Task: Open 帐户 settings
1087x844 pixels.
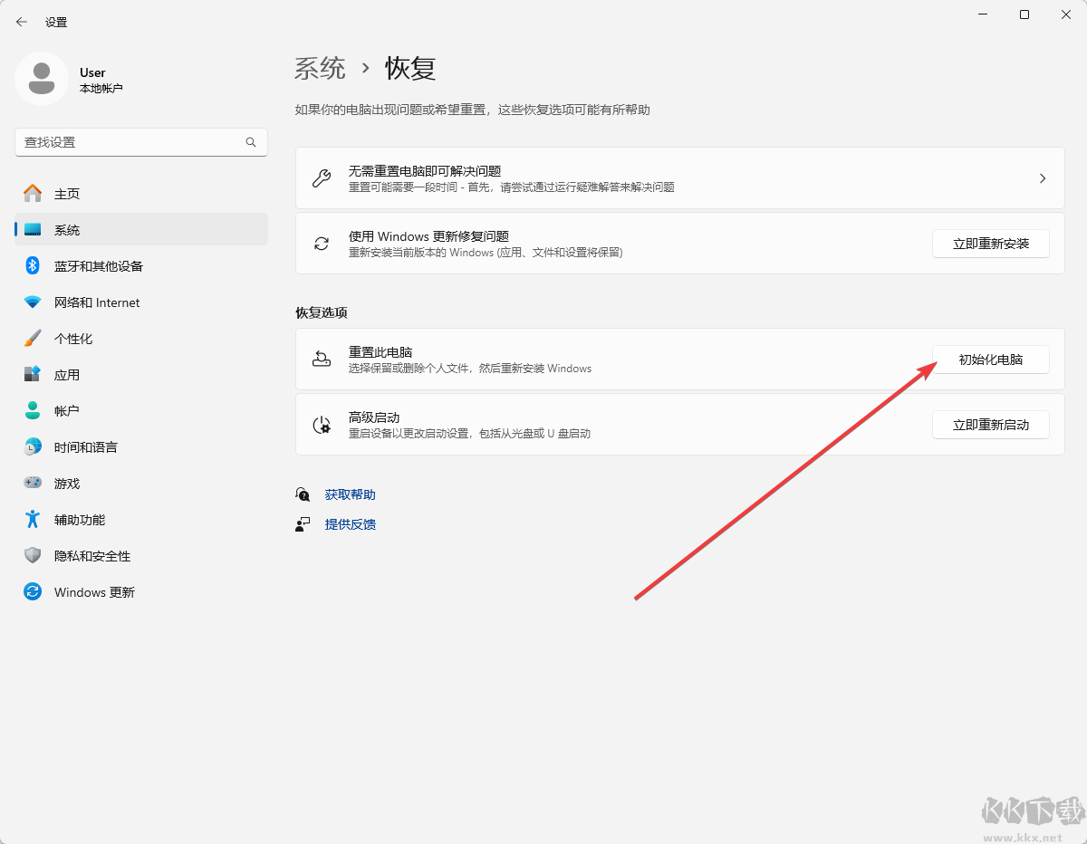Action: 68,410
